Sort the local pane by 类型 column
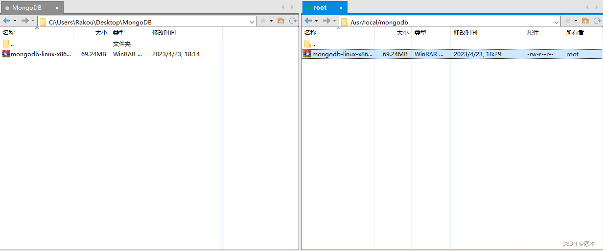The width and height of the screenshot is (603, 251). point(130,33)
